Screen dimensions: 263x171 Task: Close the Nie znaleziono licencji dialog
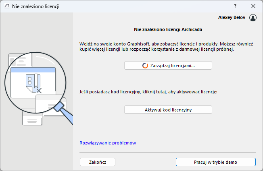[253, 6]
